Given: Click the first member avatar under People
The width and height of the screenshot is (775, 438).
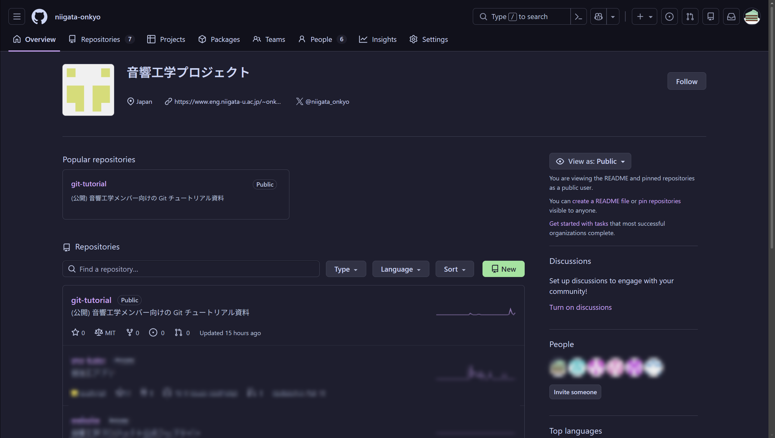Looking at the screenshot, I should tap(558, 367).
